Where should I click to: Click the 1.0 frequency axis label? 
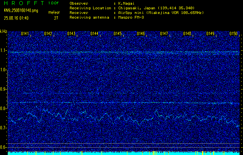coord(3,70)
